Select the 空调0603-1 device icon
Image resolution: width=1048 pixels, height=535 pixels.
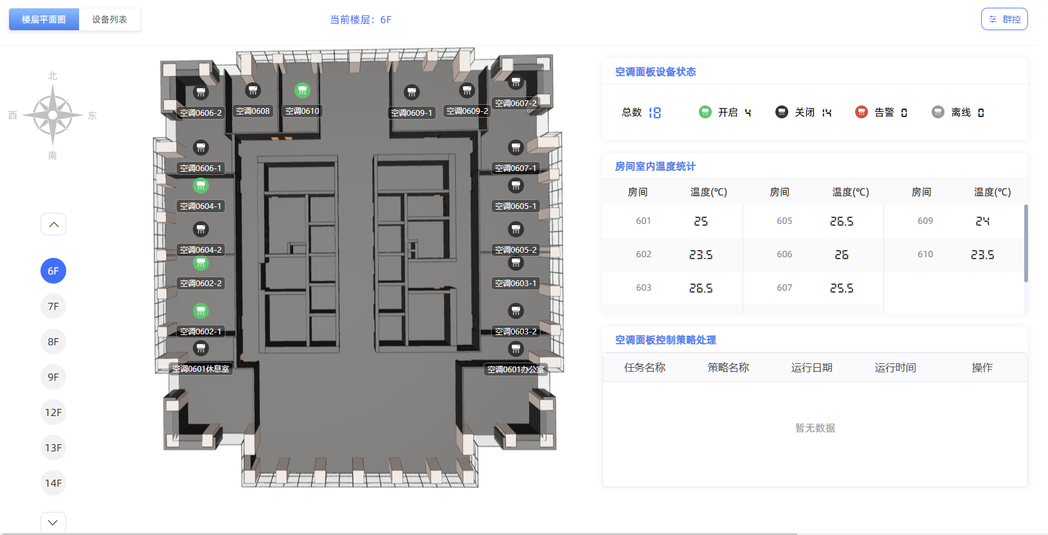coord(516,263)
